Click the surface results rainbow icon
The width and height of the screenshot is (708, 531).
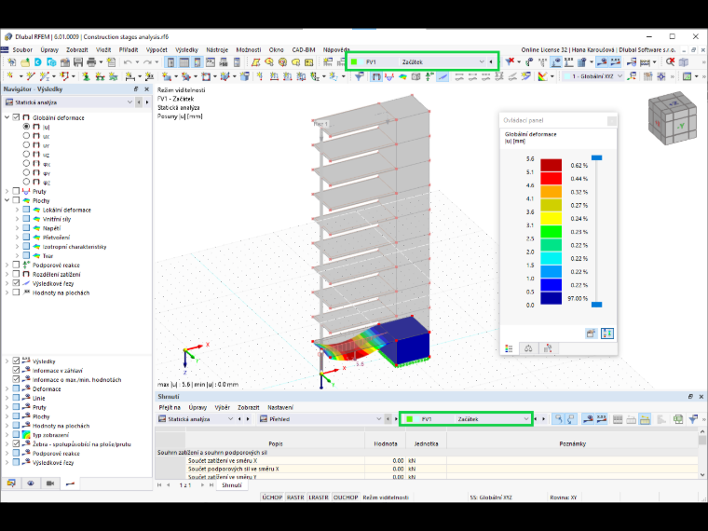(402, 76)
